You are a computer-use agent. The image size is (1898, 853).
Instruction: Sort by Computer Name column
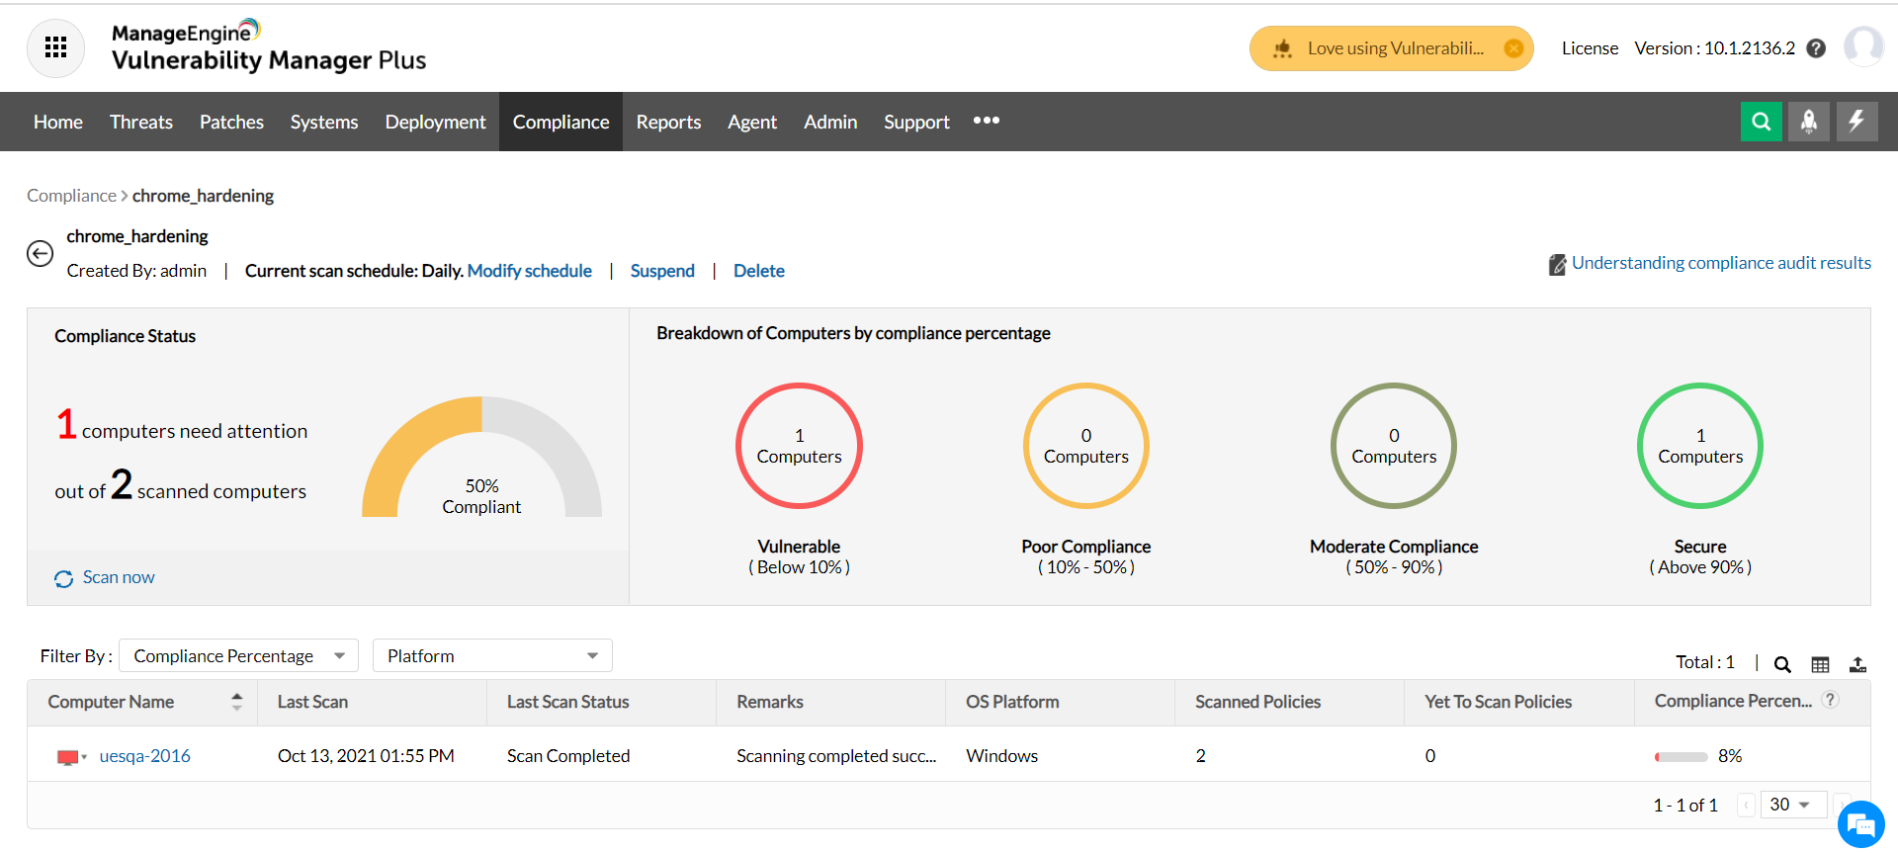point(236,702)
